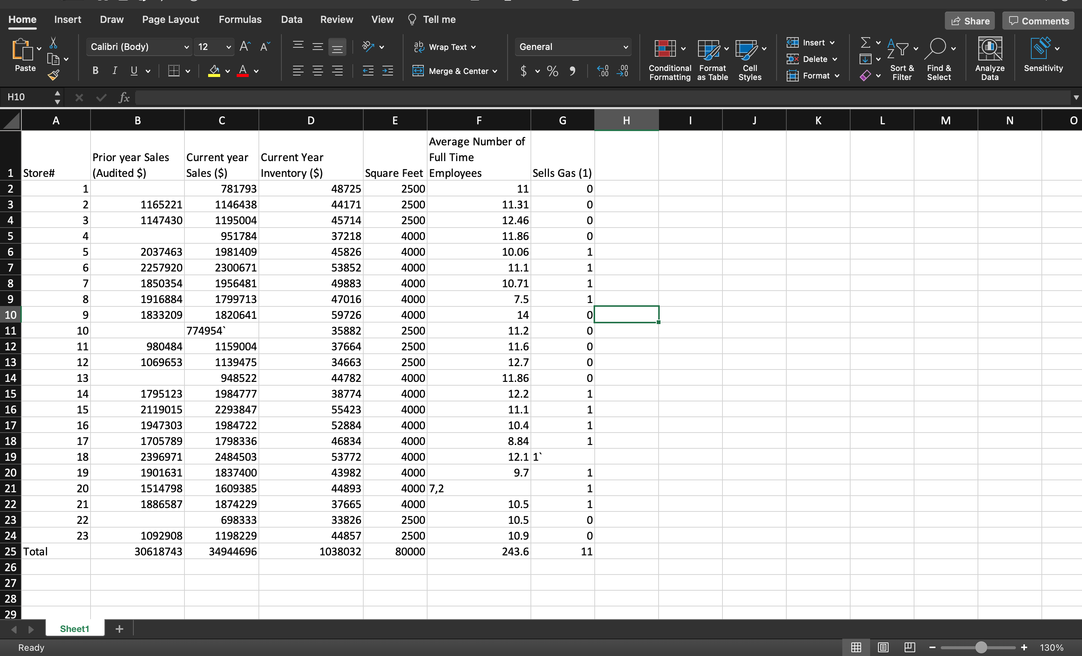Open the Formulas ribbon tab
This screenshot has height=656, width=1082.
point(240,20)
